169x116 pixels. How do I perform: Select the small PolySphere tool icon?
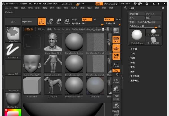point(154,32)
